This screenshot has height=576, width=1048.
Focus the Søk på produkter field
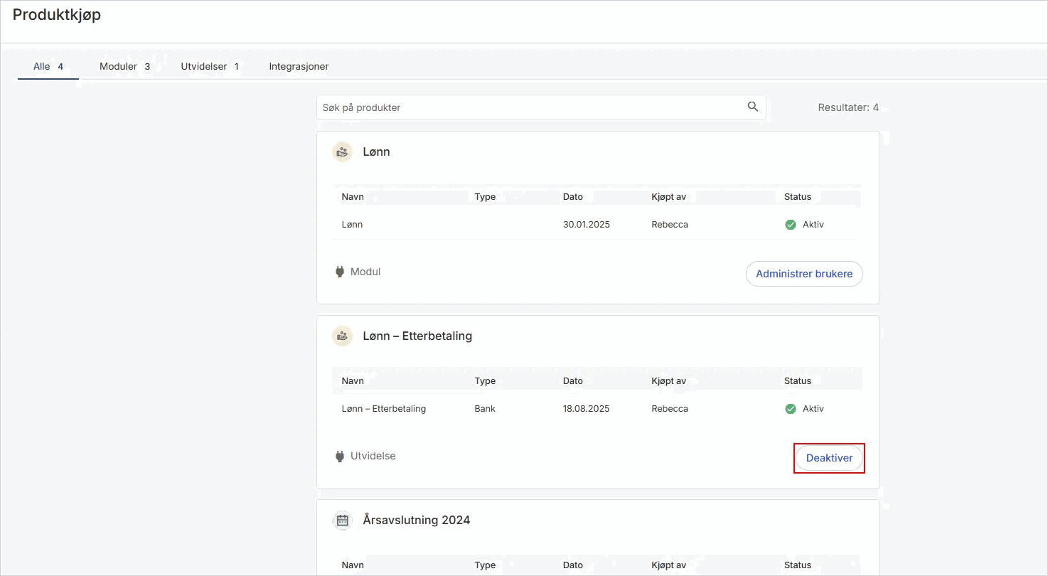pos(541,107)
